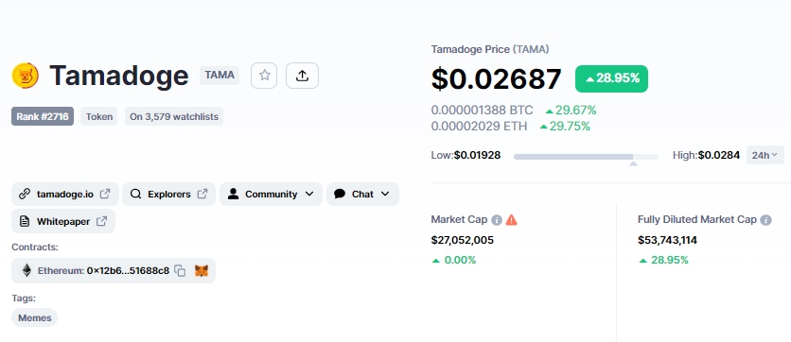Click the Rank #2716 badge
This screenshot has height=342, width=791.
pos(43,116)
